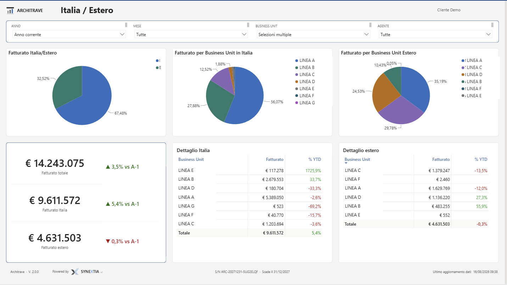Click the blue 56,07% slice in the Italia pie
The width and height of the screenshot is (507, 285).
[248, 97]
